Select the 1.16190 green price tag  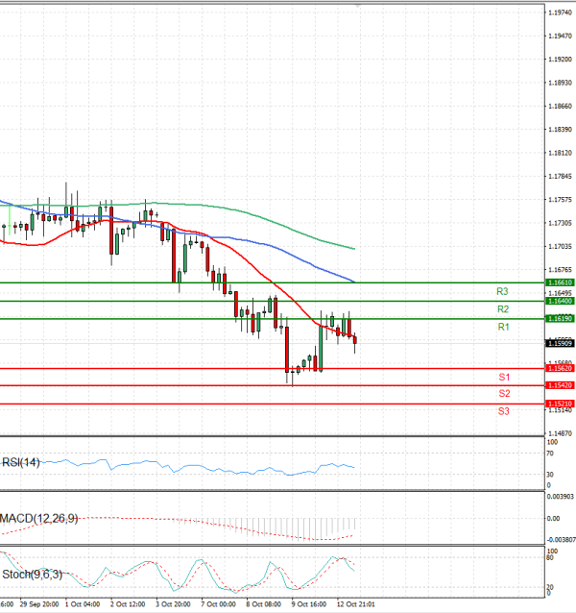(x=559, y=318)
